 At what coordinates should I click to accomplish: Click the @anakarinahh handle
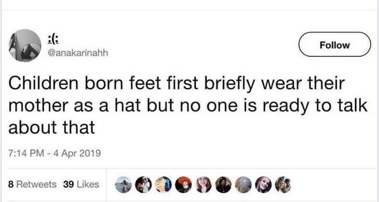click(x=77, y=53)
